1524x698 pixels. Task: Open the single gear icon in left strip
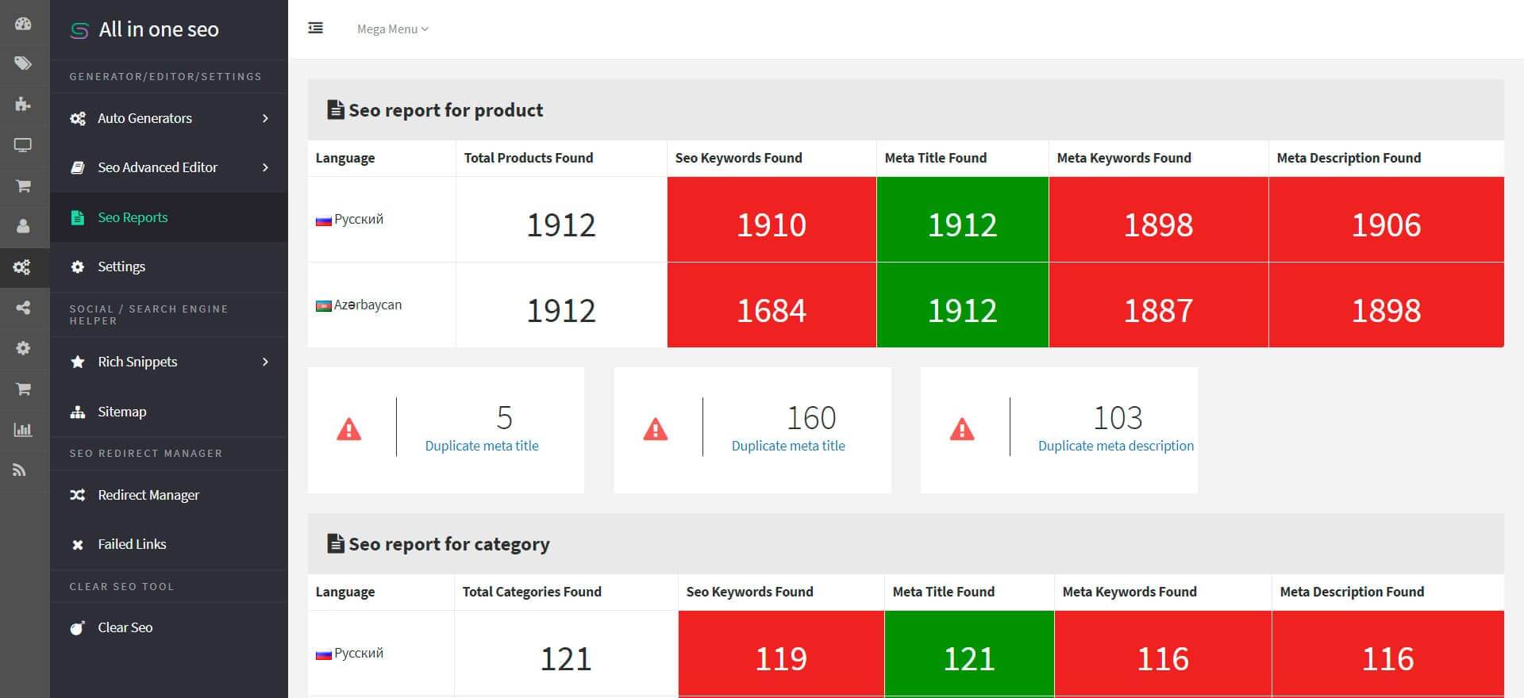tap(23, 348)
